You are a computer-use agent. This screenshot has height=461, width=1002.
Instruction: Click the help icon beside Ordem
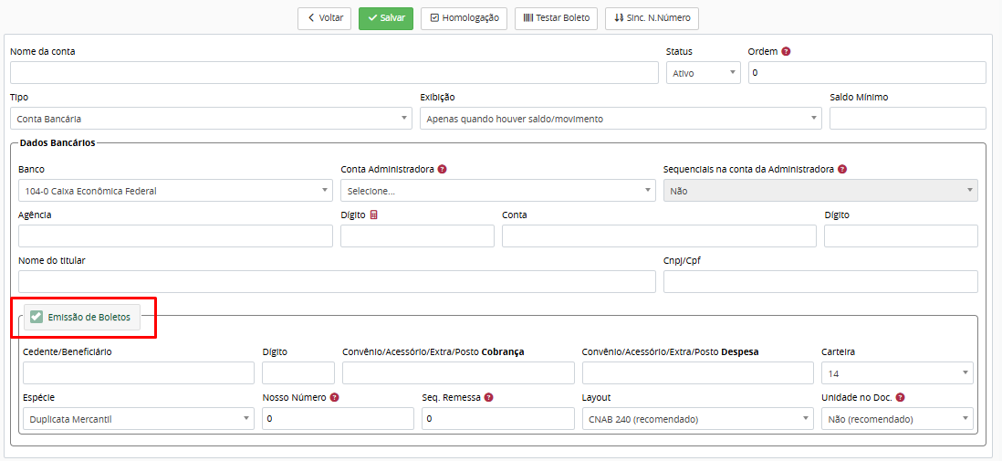pyautogui.click(x=786, y=51)
